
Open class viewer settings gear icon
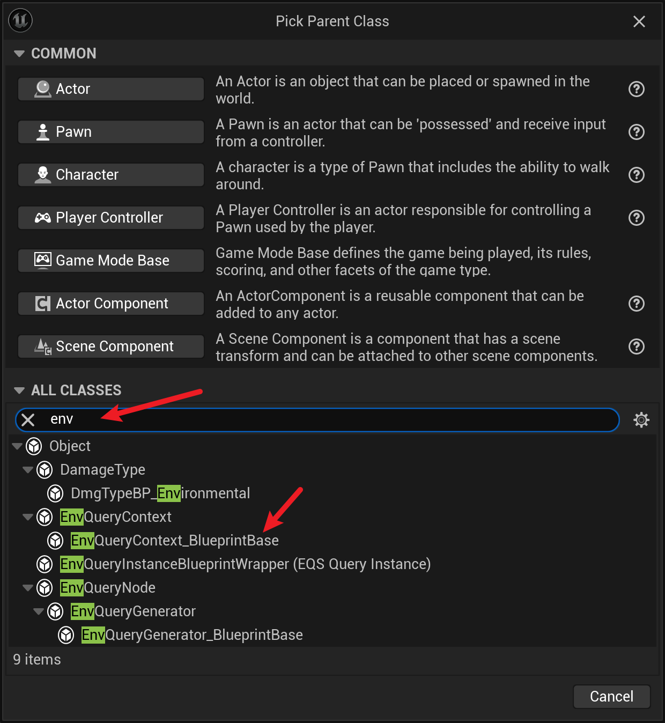pos(641,419)
